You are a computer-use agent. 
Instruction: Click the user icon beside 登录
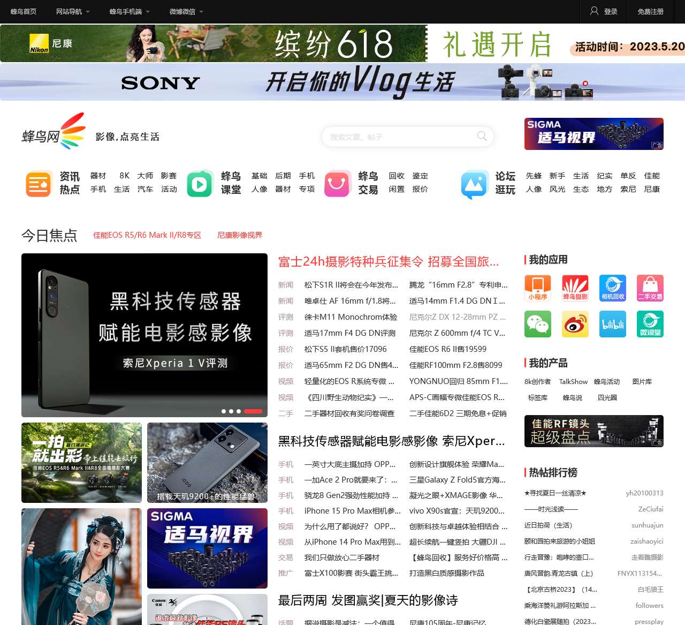594,11
